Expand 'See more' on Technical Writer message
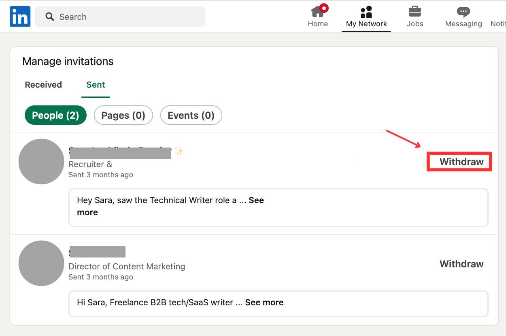506x336 pixels. [x=256, y=201]
